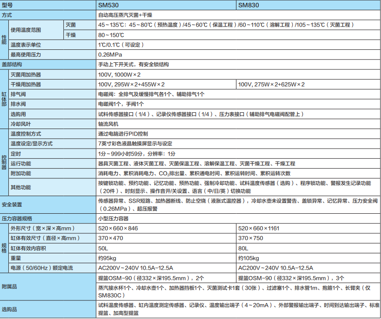This screenshot has width=381, height=319.
Task: Click the 小型压力容器 value cell
Action: click(113, 218)
